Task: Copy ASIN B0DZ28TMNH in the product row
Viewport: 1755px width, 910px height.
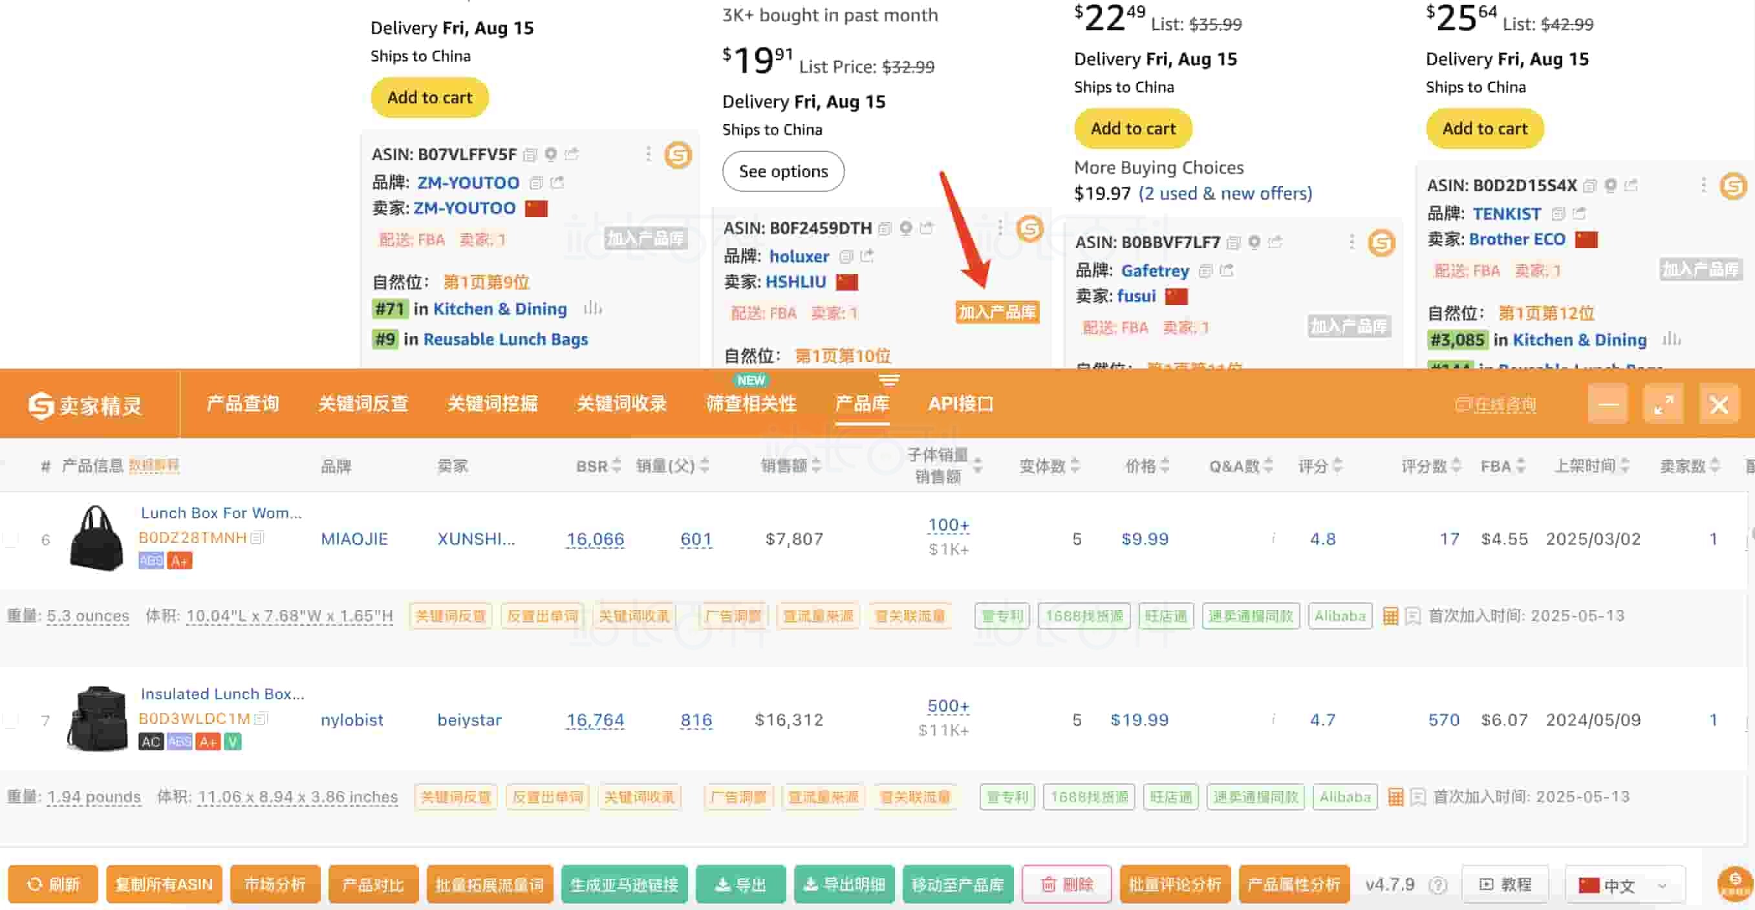Action: [257, 538]
